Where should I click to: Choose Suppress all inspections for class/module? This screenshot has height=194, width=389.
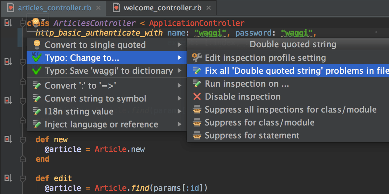coord(290,110)
